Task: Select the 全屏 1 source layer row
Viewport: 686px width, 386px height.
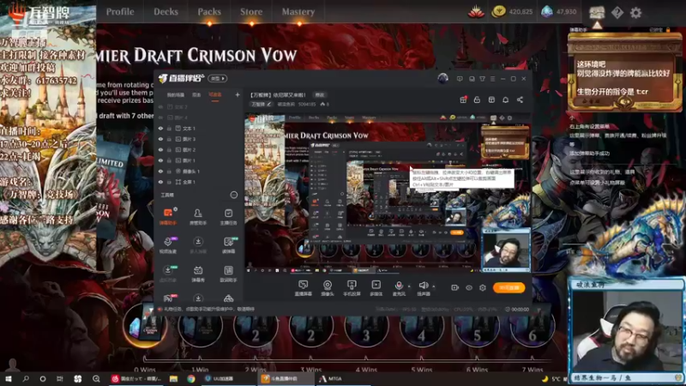Action: click(198, 182)
